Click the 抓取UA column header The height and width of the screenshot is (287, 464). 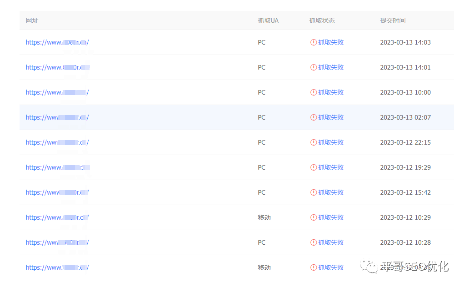click(268, 20)
